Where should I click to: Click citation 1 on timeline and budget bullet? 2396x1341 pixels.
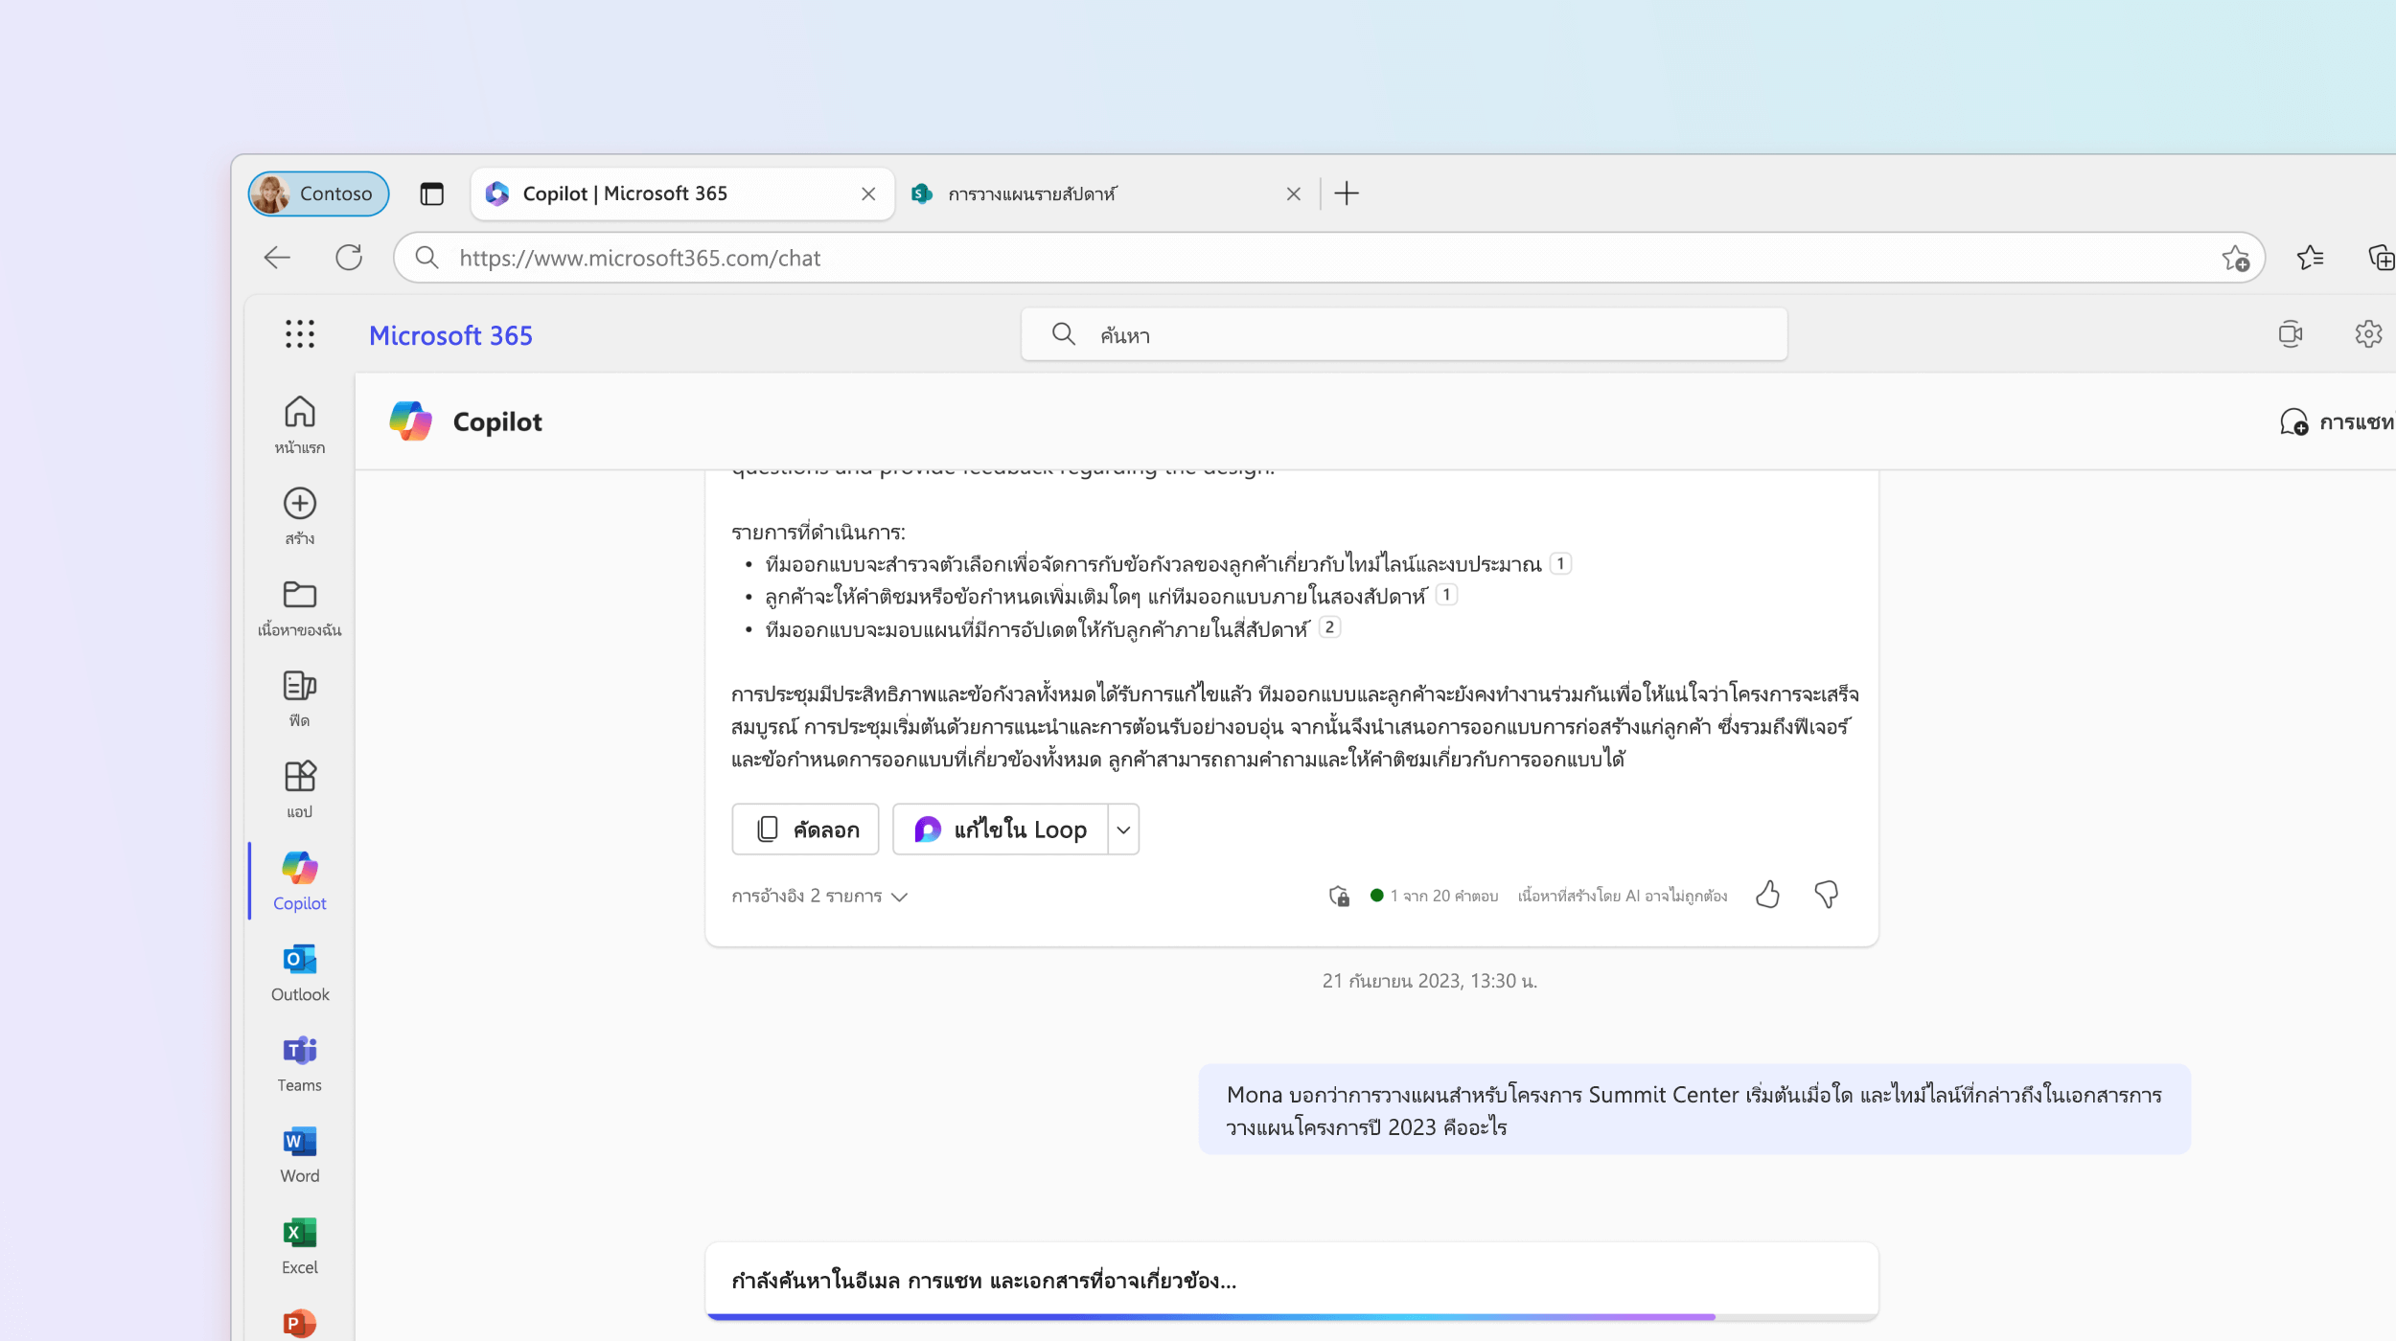[1560, 563]
